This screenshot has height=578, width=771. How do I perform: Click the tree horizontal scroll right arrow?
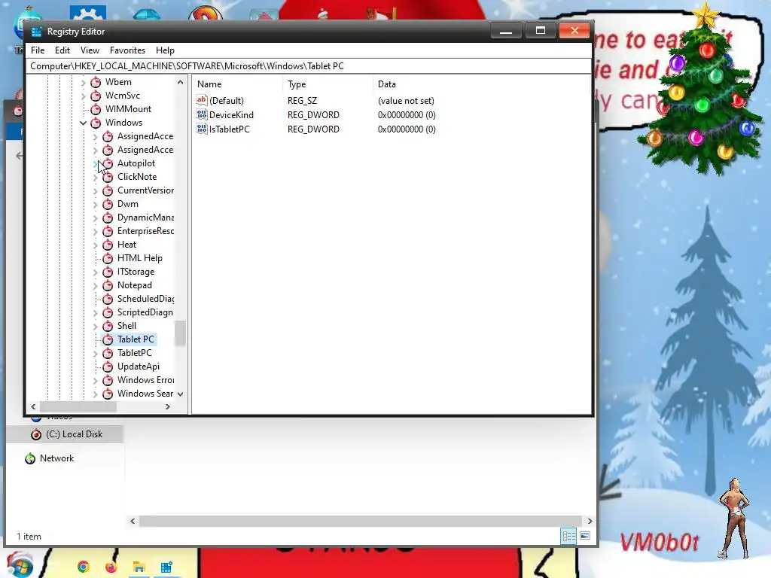[x=168, y=407]
